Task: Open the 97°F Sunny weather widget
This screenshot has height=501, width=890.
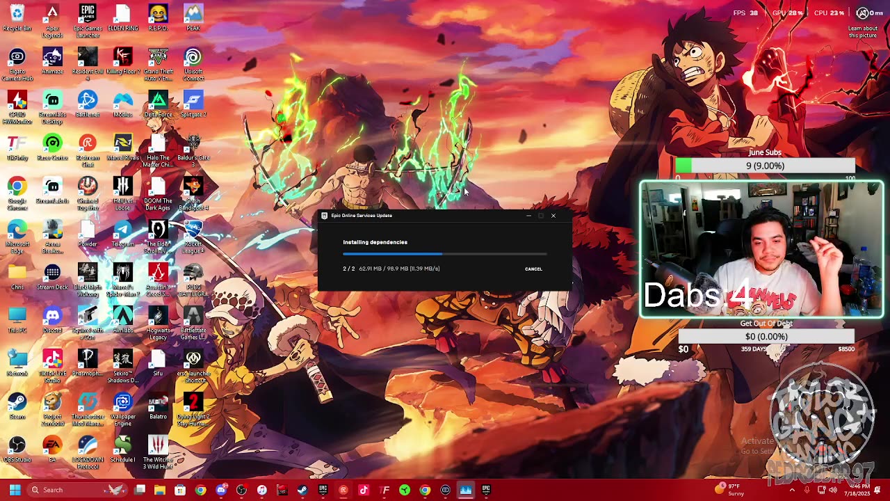Action: (731, 490)
